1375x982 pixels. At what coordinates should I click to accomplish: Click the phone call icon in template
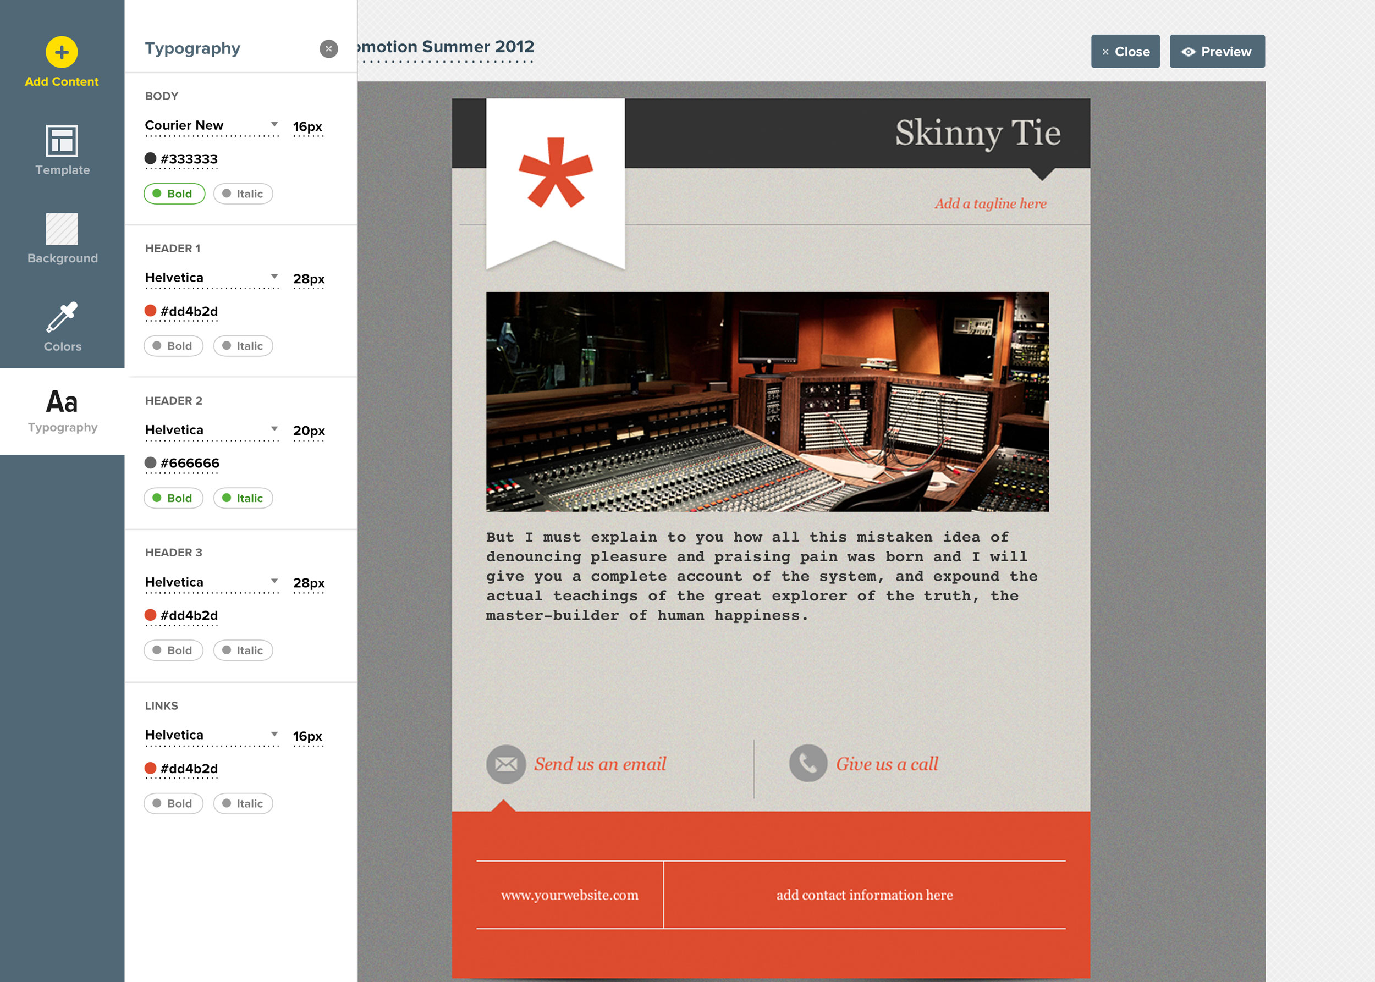tap(807, 764)
